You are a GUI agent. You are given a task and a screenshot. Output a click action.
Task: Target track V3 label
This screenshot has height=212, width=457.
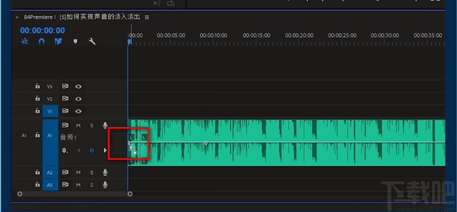pos(50,87)
